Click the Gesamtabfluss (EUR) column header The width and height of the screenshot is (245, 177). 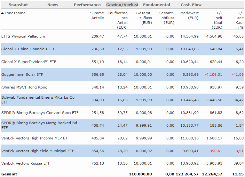pos(166,18)
